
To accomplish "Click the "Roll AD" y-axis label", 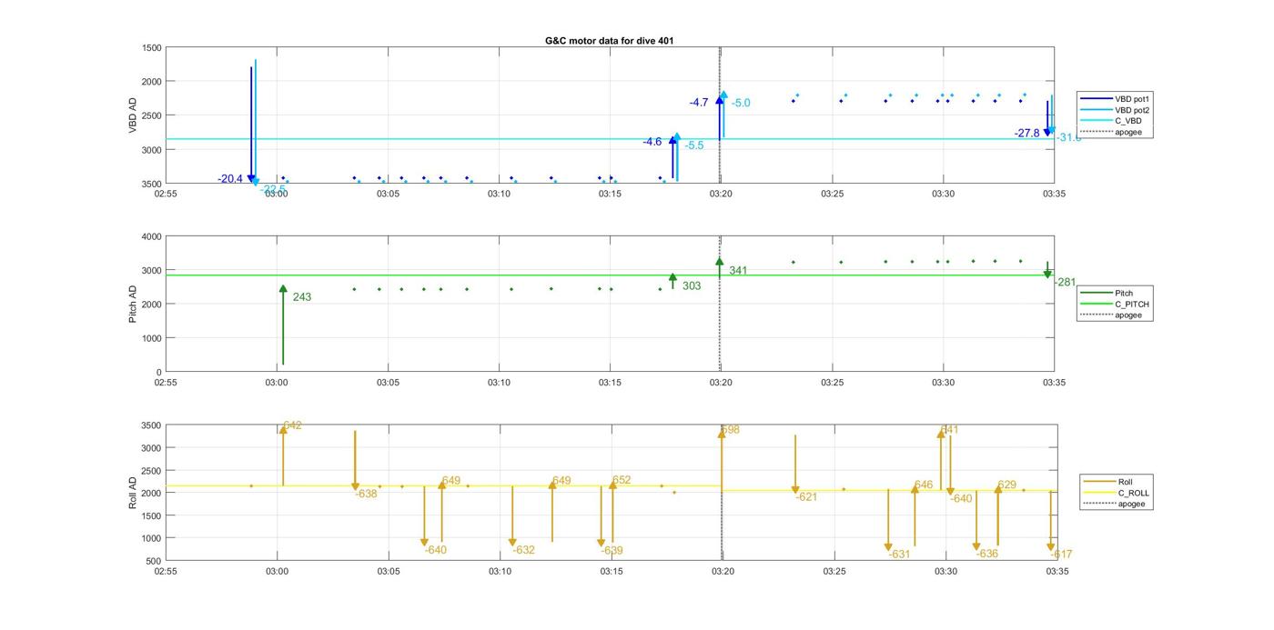I will tap(133, 493).
